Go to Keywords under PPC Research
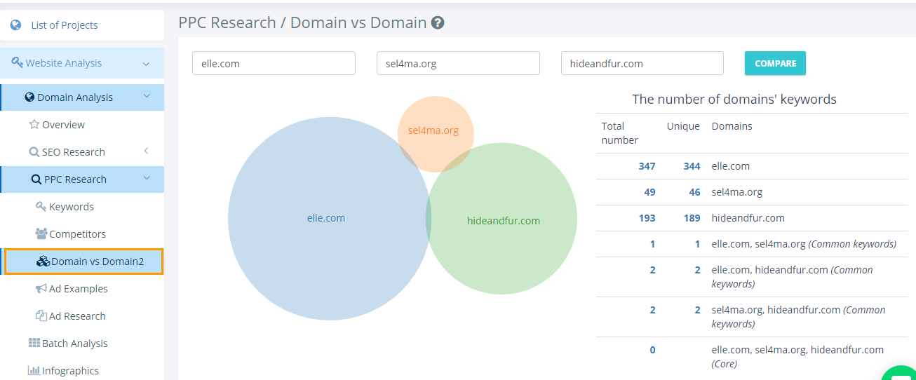916x380 pixels. [72, 207]
